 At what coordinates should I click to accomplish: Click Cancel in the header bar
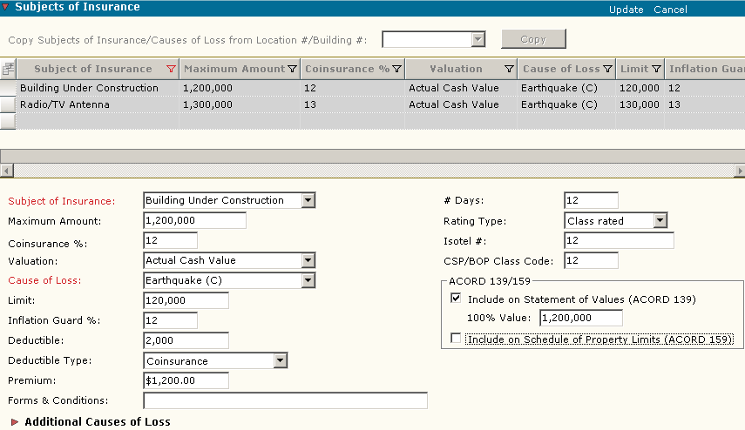point(670,10)
